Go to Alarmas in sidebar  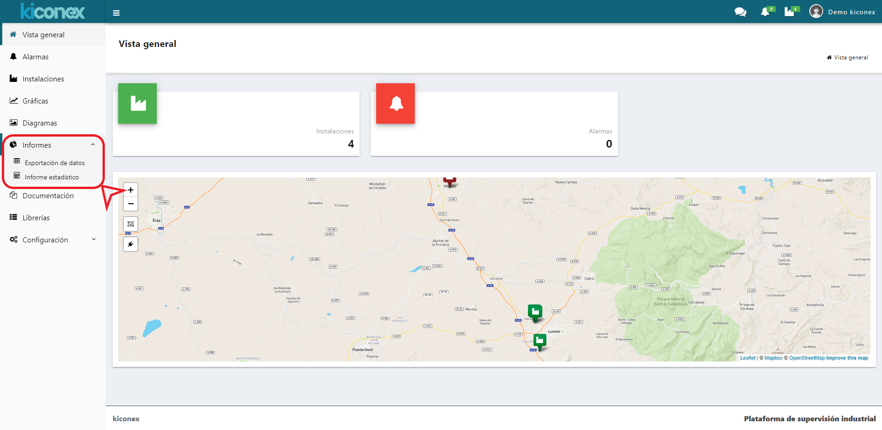click(x=35, y=57)
